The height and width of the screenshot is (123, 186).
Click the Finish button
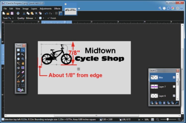click(x=52, y=18)
